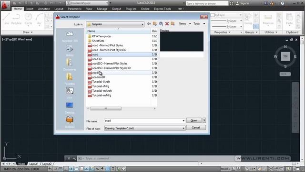Select the Arc tool in Draw panel

coord(39,19)
